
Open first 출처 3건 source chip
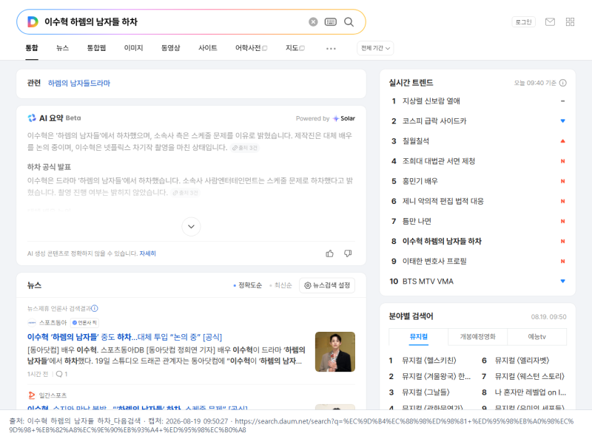click(245, 148)
